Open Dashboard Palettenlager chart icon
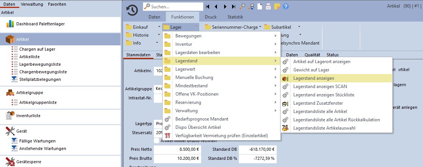Viewport: 423px width, 167px height. click(10, 24)
